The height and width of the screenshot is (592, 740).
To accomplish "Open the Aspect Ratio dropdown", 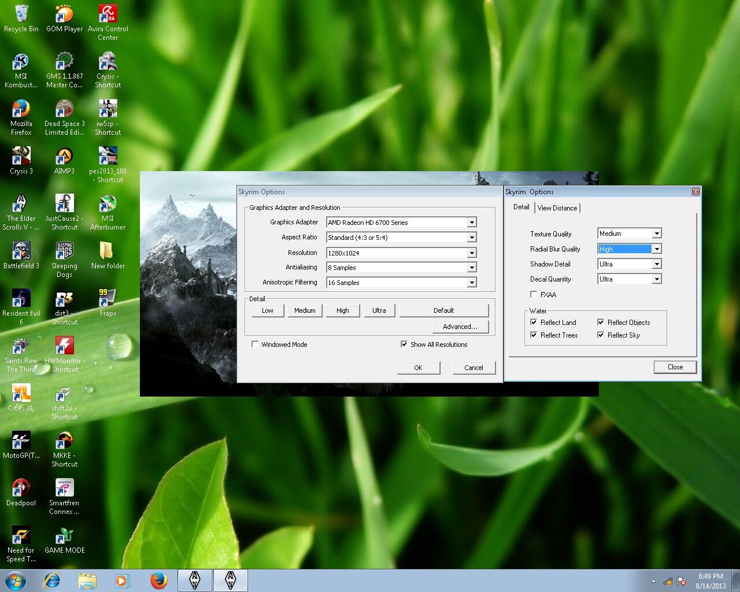I will [472, 238].
